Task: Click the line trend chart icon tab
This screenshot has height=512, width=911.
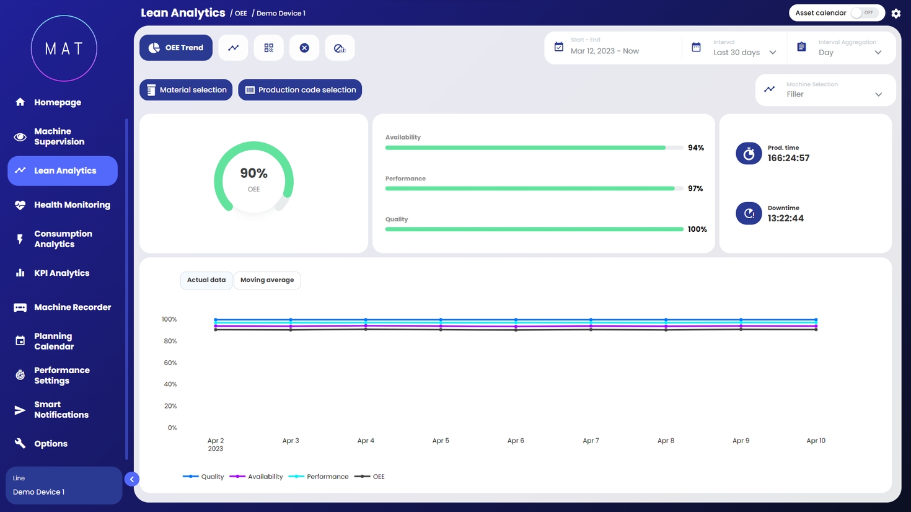Action: 233,48
